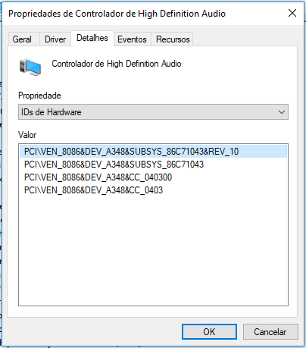Click the Propriedade label

(x=39, y=96)
